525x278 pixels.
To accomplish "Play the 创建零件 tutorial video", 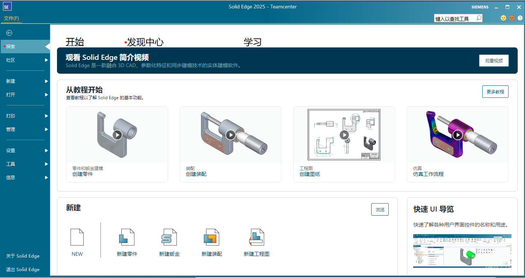I will pos(117,135).
